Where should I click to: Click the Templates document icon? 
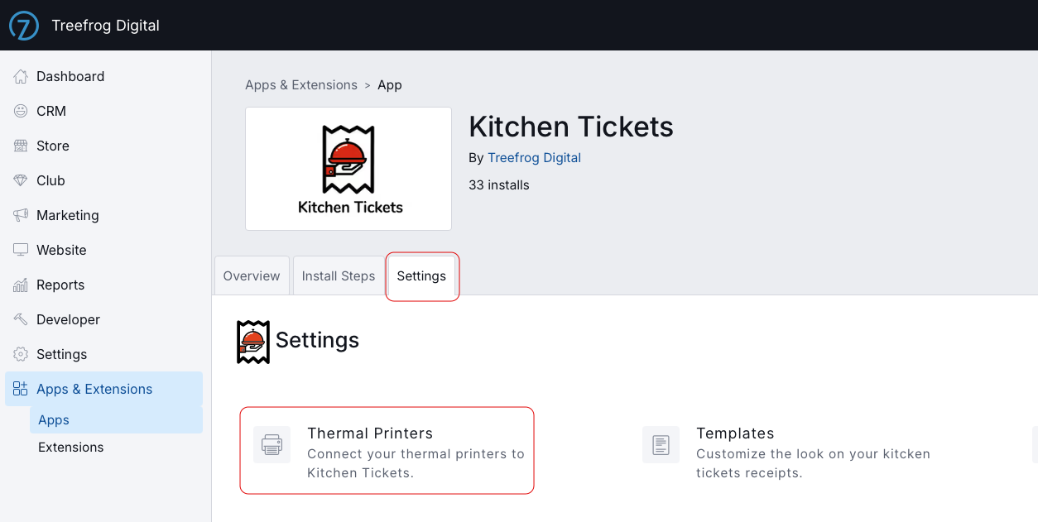(661, 445)
